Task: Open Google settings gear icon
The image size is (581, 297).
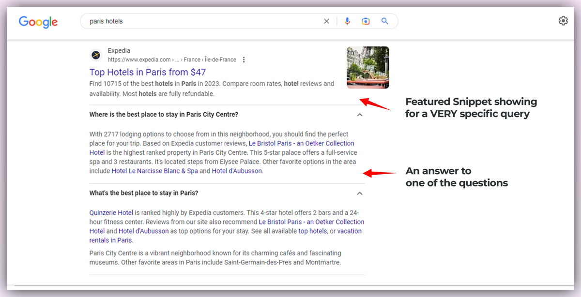Action: click(563, 21)
